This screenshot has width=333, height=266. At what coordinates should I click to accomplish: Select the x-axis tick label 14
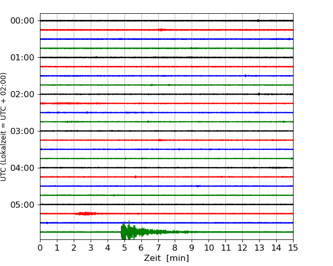click(276, 248)
